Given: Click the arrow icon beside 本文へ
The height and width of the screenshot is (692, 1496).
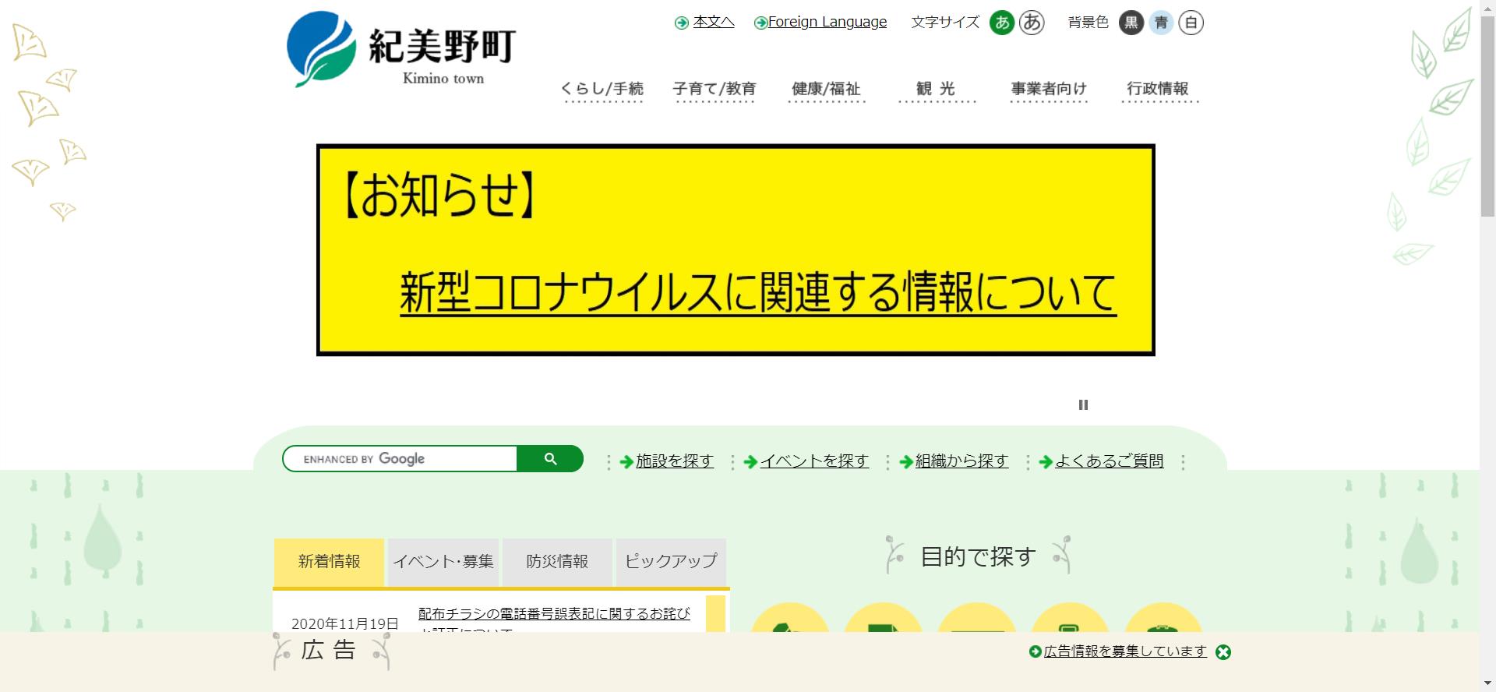Looking at the screenshot, I should (x=682, y=23).
